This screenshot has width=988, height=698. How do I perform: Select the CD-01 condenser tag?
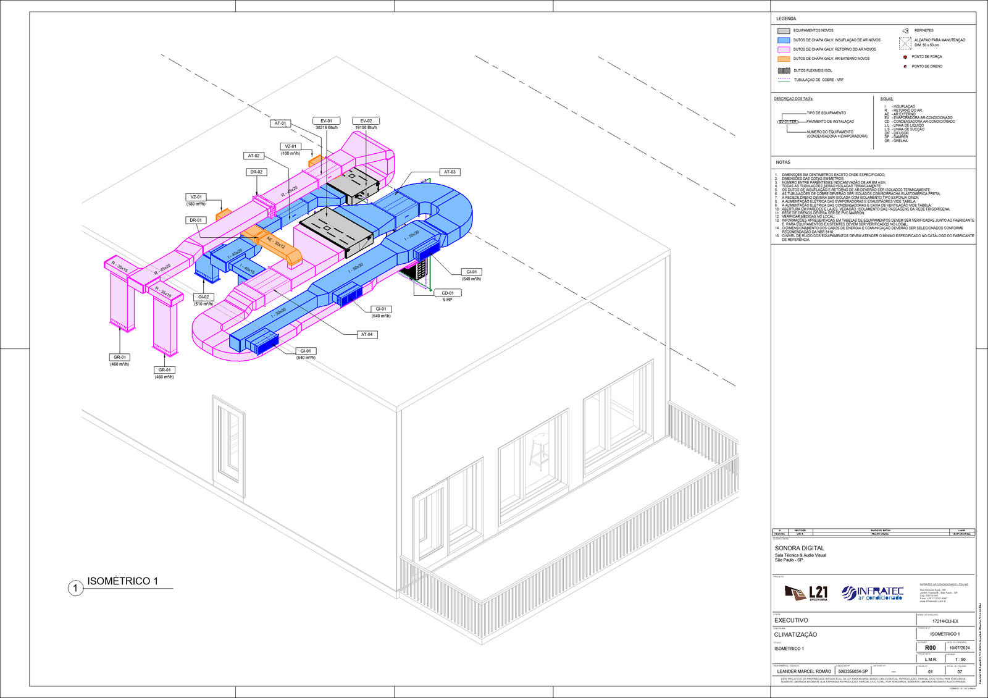pos(448,293)
